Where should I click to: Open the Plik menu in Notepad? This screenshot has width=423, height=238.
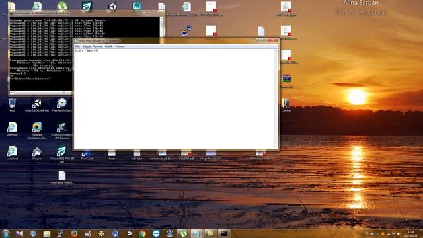78,46
